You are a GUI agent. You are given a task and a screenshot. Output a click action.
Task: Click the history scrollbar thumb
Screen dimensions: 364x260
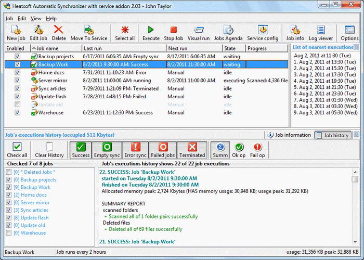(355, 179)
